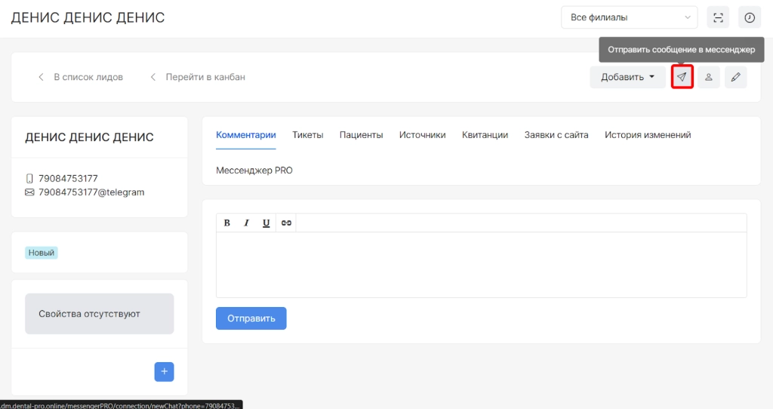Viewport: 773px width, 409px height.
Task: Insert link using chain icon
Action: (286, 223)
